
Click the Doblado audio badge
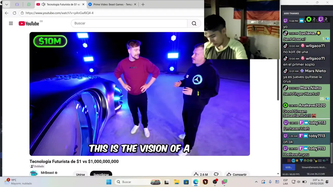coord(37,166)
